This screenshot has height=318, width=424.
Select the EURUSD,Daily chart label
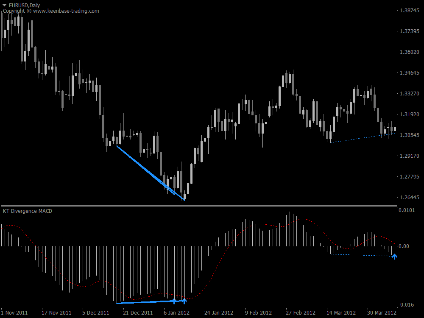click(x=23, y=4)
